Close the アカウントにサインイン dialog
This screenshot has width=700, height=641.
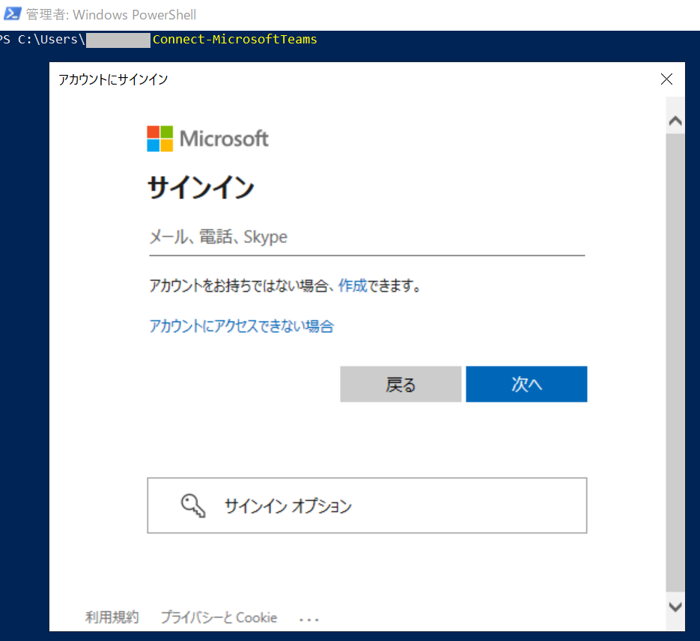666,79
